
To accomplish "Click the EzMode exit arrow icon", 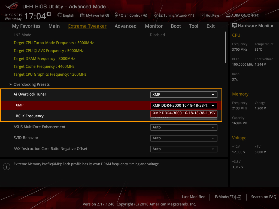I will [239, 197].
